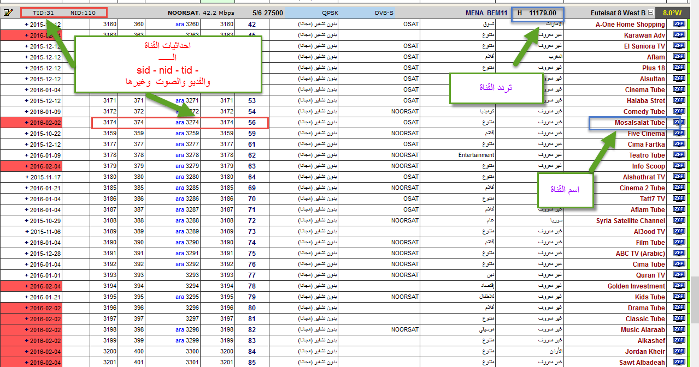Expand the plus sign in the Quran TV row

coord(26,275)
